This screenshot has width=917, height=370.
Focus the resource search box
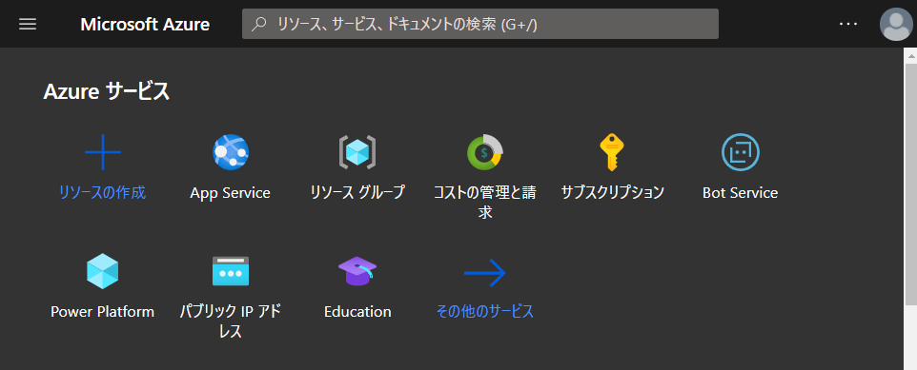click(480, 24)
